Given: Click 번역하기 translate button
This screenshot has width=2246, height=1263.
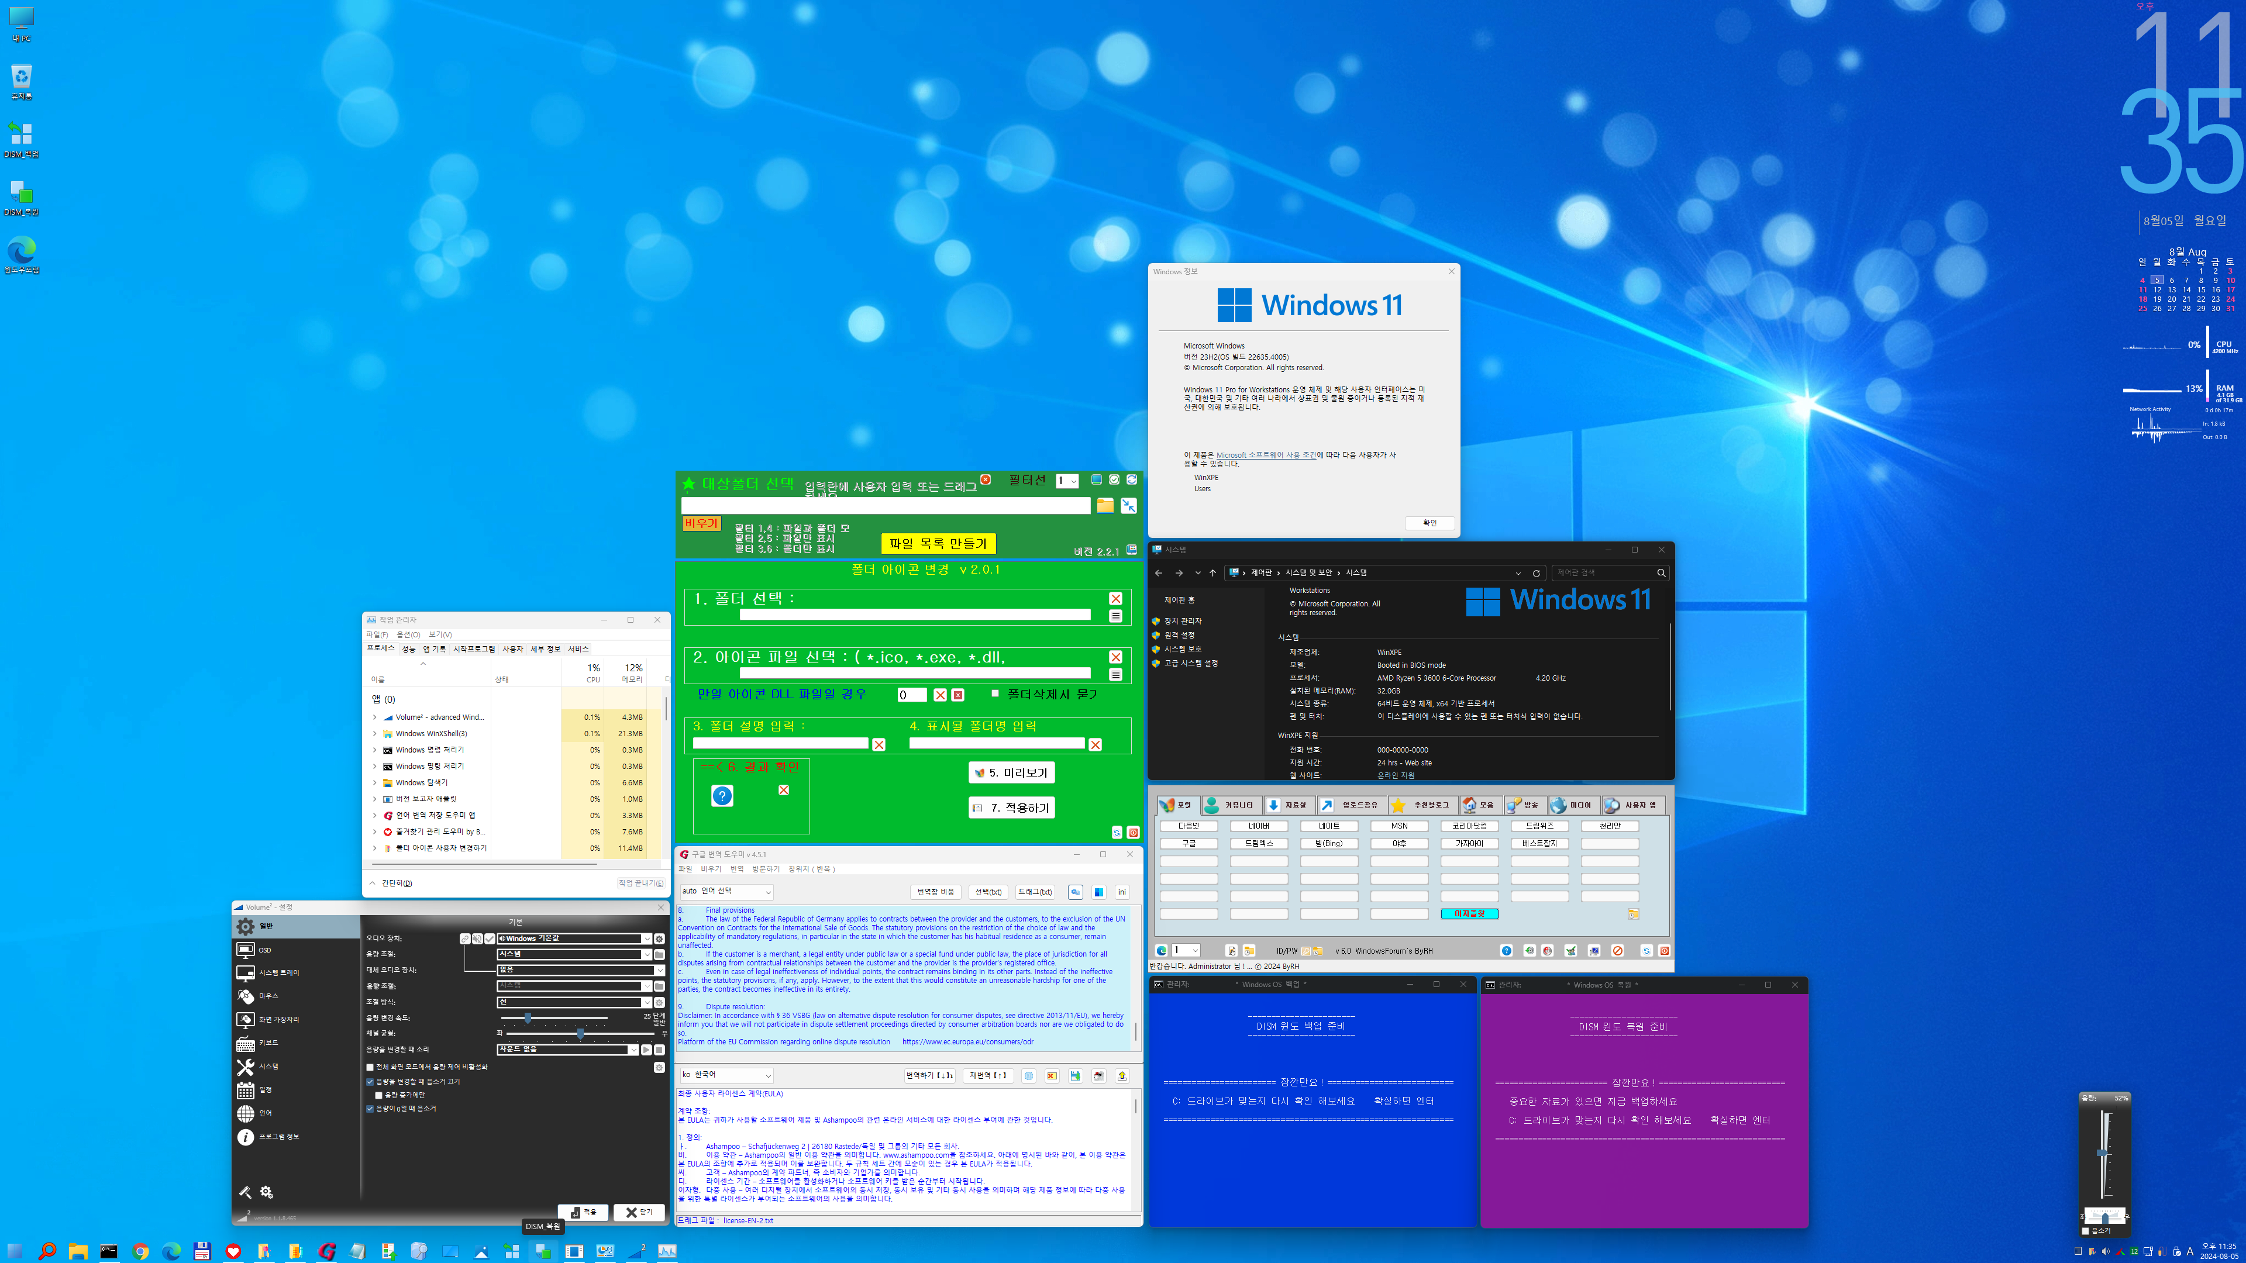Looking at the screenshot, I should point(929,1076).
